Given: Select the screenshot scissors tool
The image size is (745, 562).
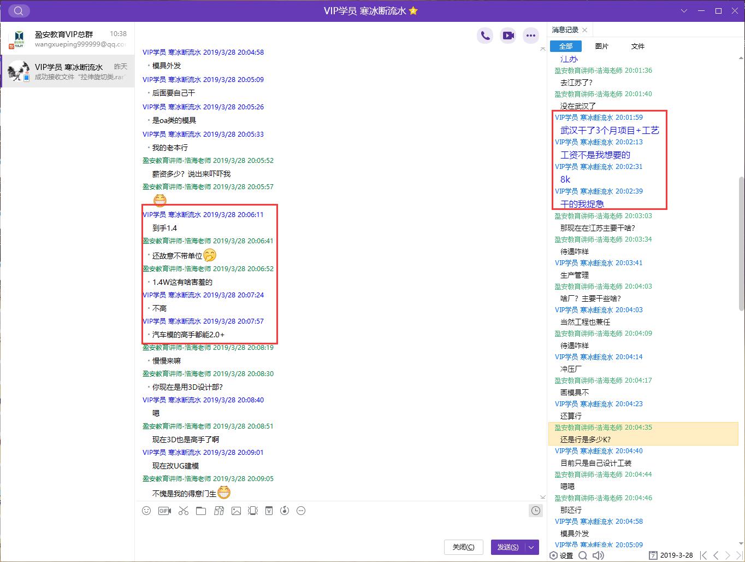Looking at the screenshot, I should point(183,511).
